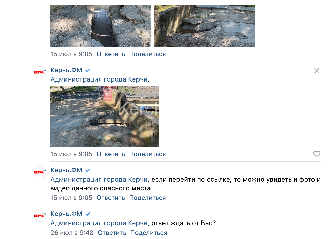
Task: Open the top-right concrete wall photo
Action: [x=204, y=26]
